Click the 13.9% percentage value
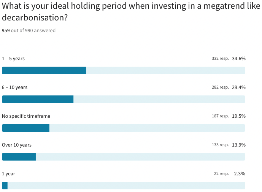Image resolution: width=262 pixels, height=192 pixels. (x=239, y=145)
